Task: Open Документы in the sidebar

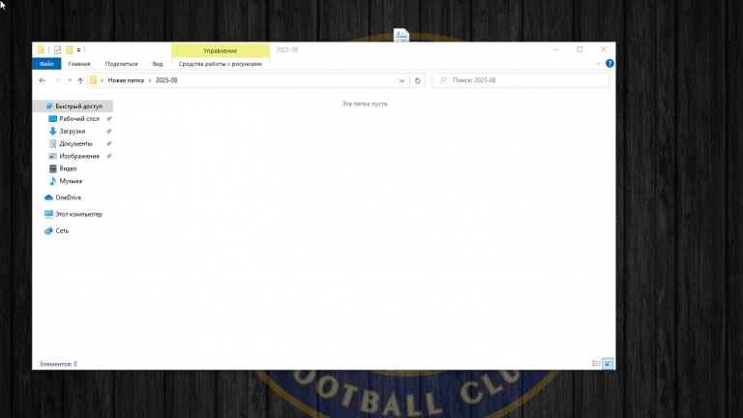Action: pyautogui.click(x=75, y=143)
